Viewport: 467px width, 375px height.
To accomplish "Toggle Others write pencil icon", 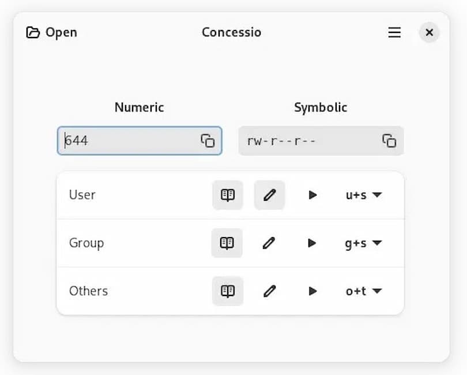I will 269,291.
